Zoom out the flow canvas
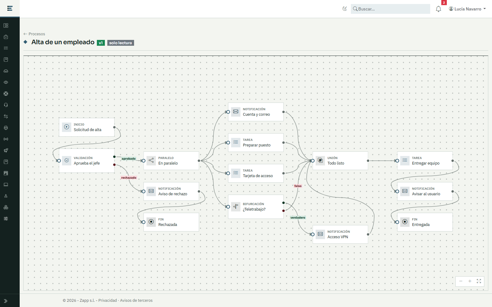492x307 pixels. (461, 281)
